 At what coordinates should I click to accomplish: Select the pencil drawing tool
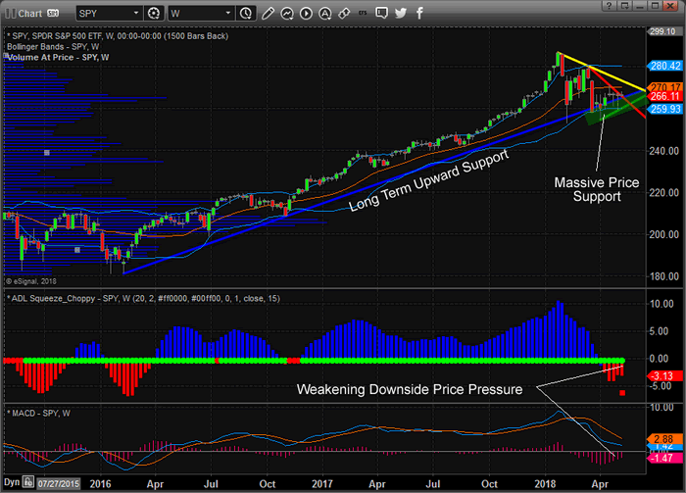pyautogui.click(x=269, y=14)
